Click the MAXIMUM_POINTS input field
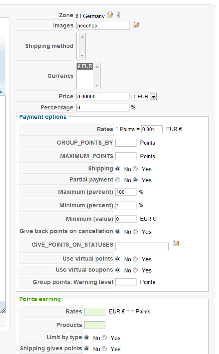The image size is (219, 354). point(126,156)
